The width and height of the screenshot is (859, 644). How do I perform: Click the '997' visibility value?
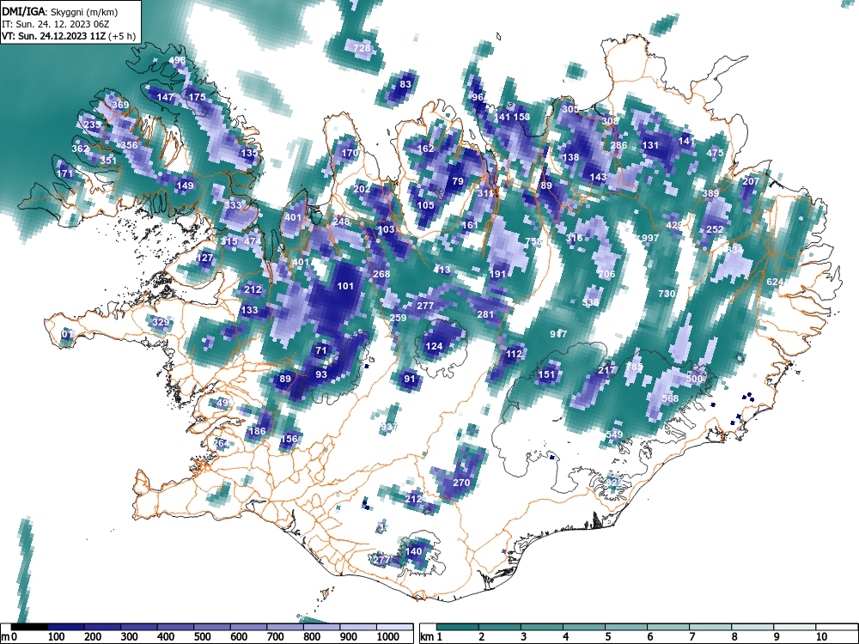pyautogui.click(x=650, y=238)
